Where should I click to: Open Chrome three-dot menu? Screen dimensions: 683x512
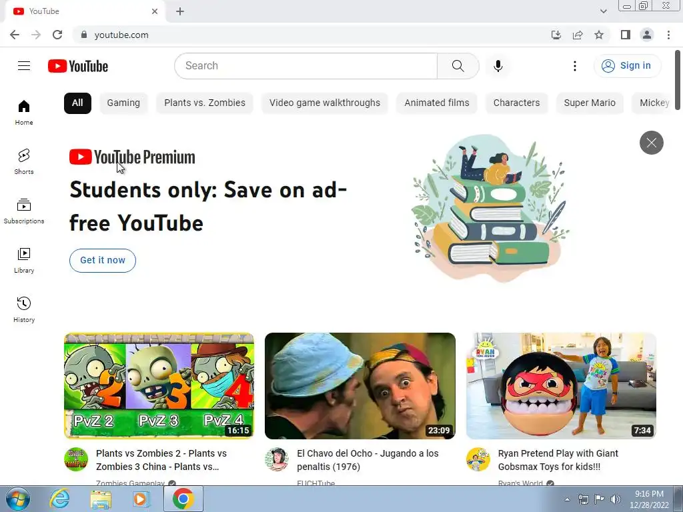pyautogui.click(x=668, y=35)
